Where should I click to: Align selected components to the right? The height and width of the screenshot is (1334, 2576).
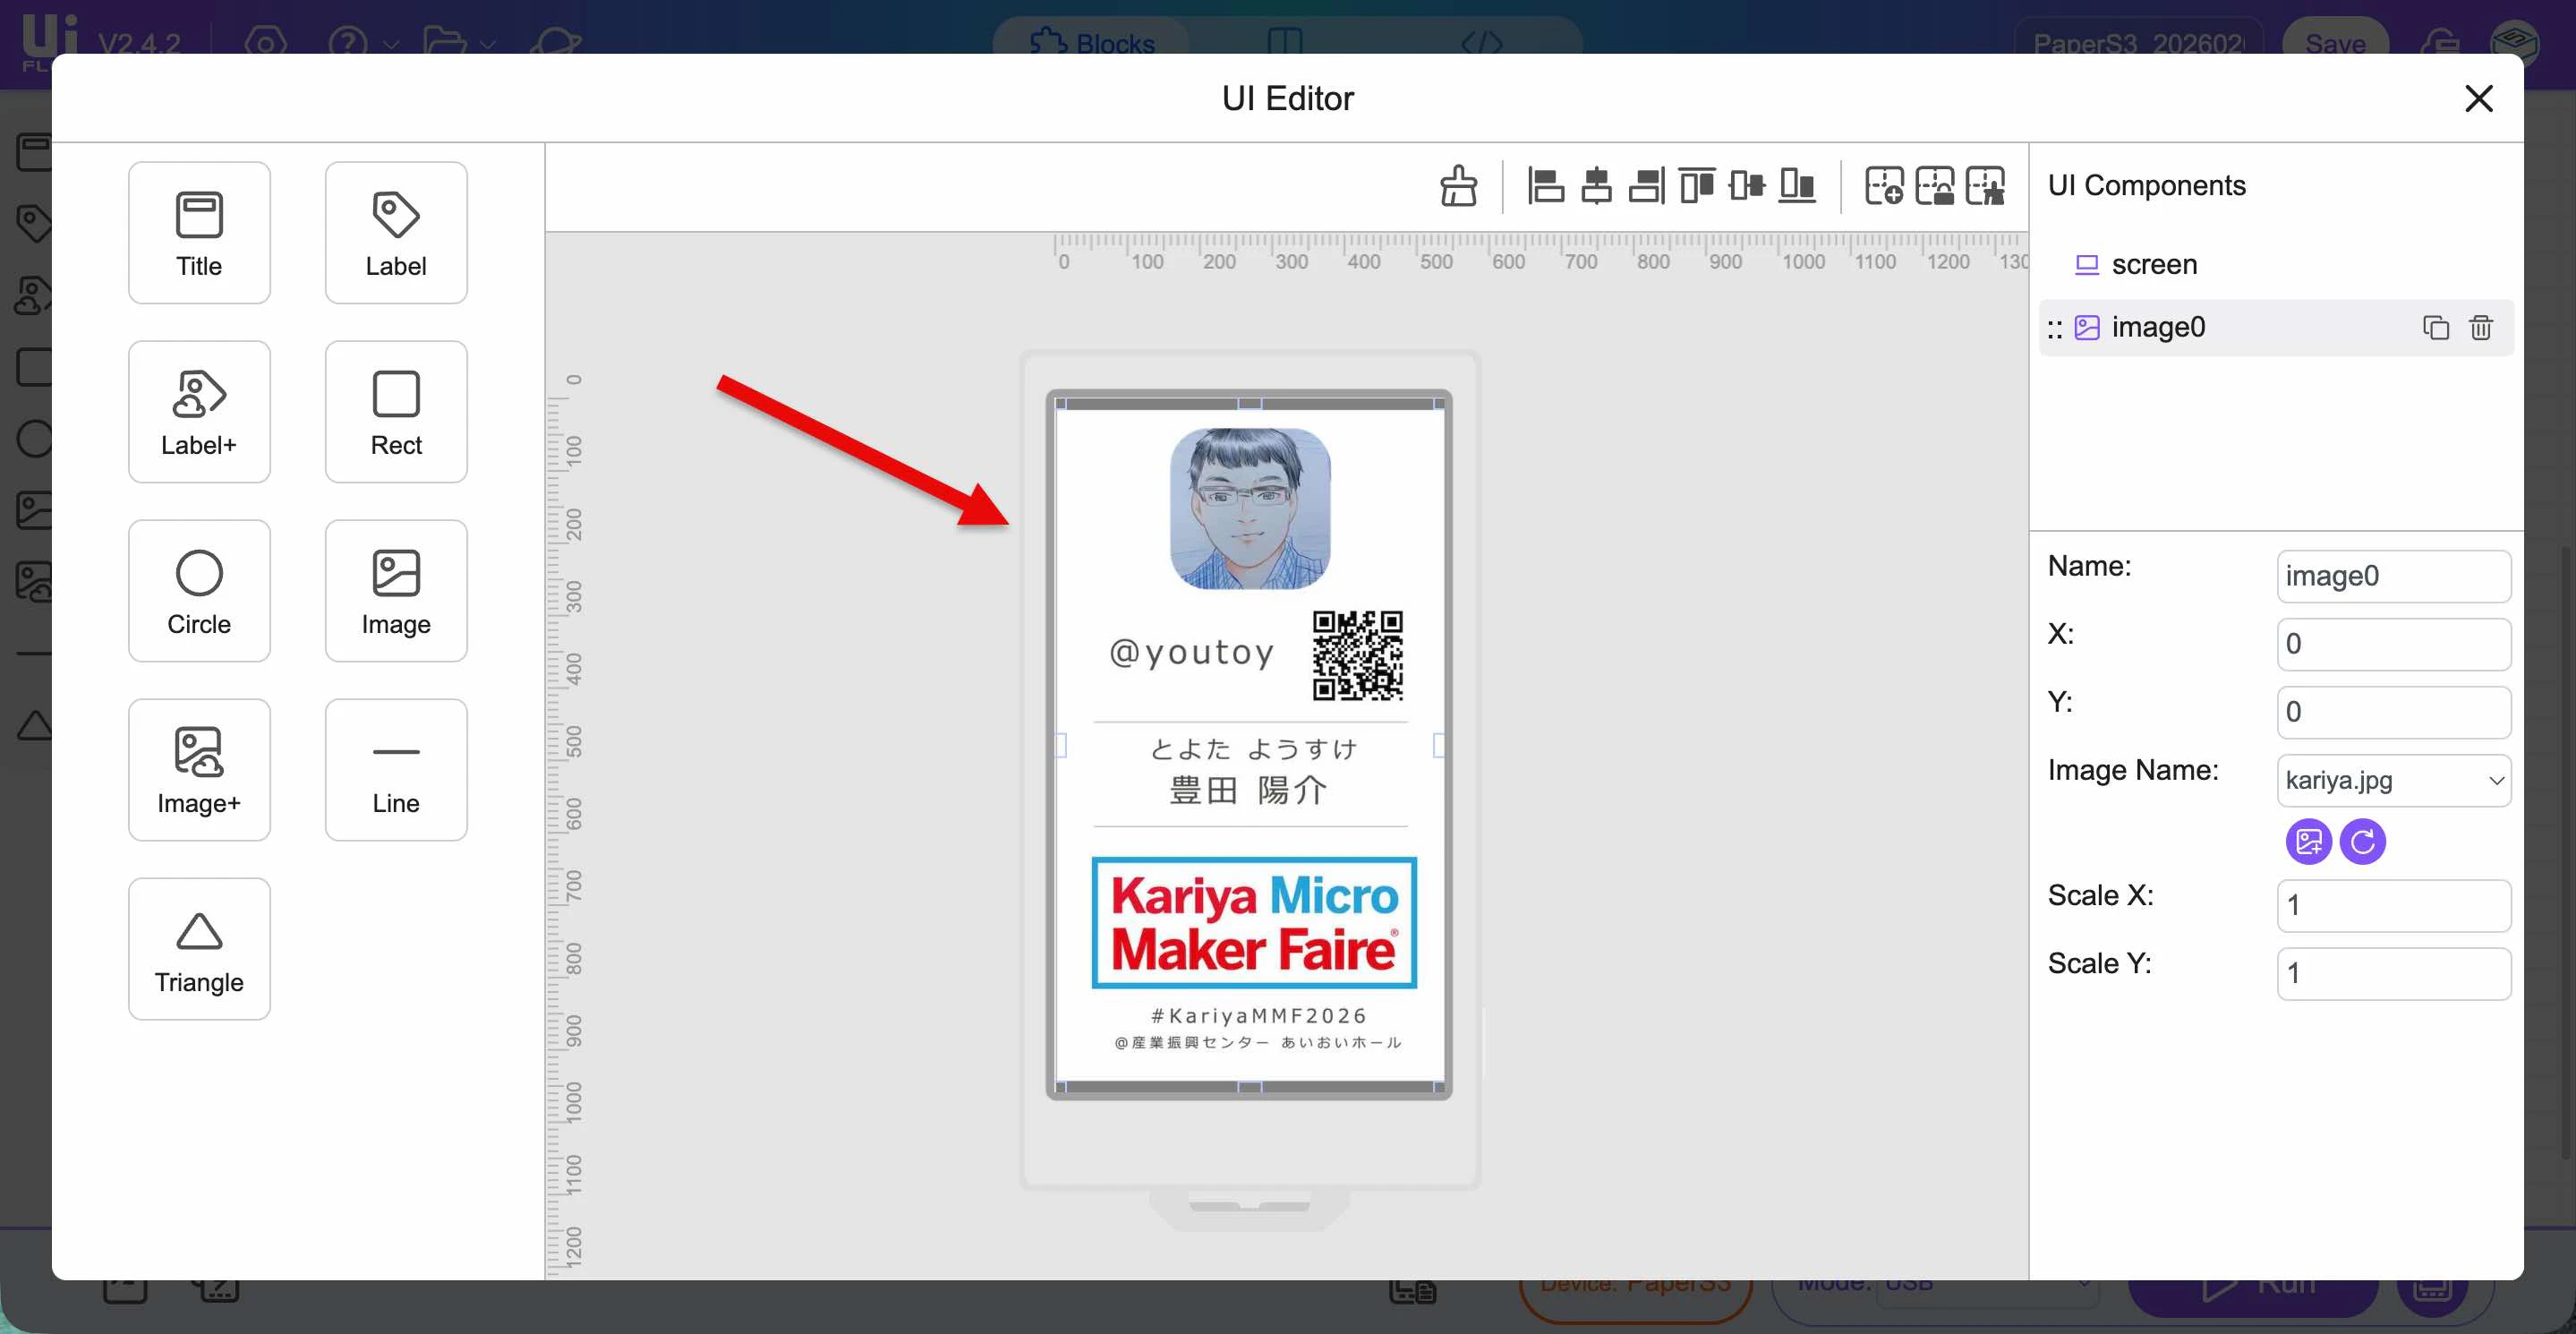pos(1646,186)
